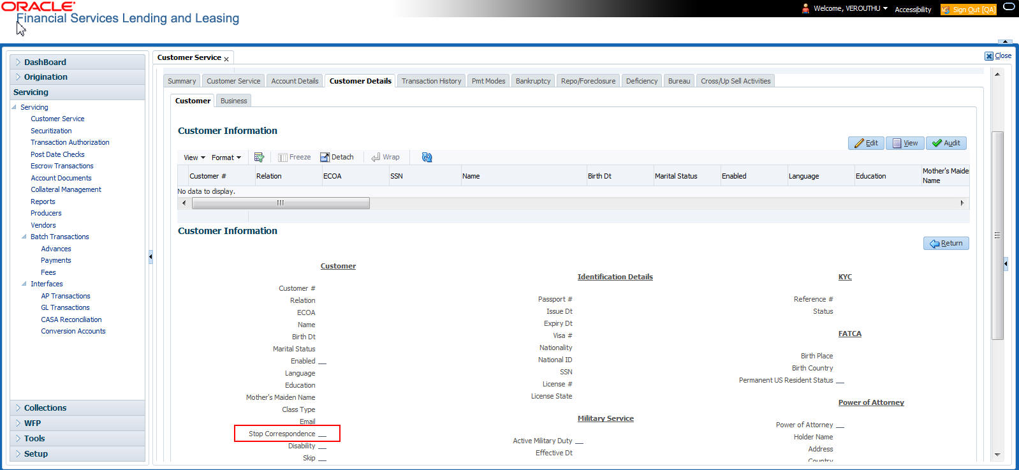1019x470 pixels.
Task: Collapse the Batch Transactions tree node
Action: coord(24,237)
